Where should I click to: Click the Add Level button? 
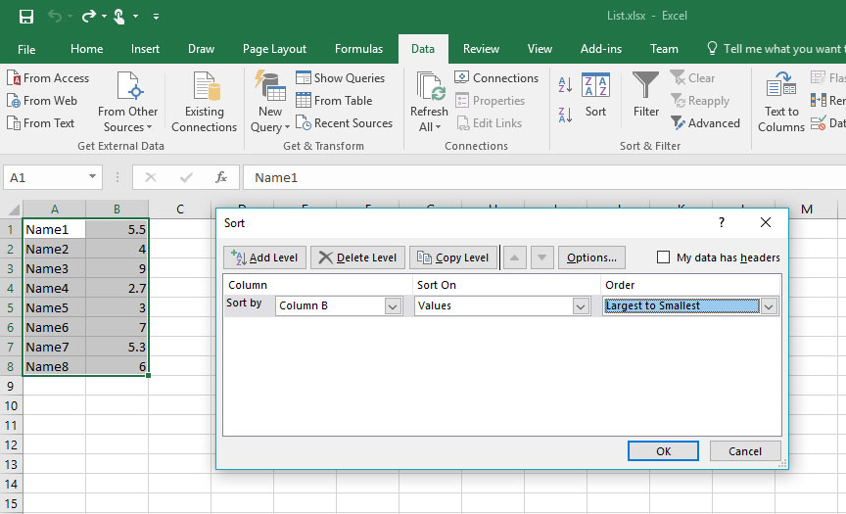point(265,257)
